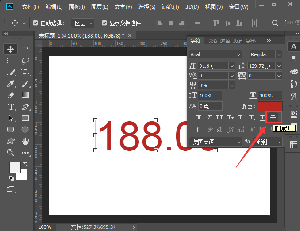300x231 pixels.
Task: Click the Search magnifier in options bar
Action: 275,23
